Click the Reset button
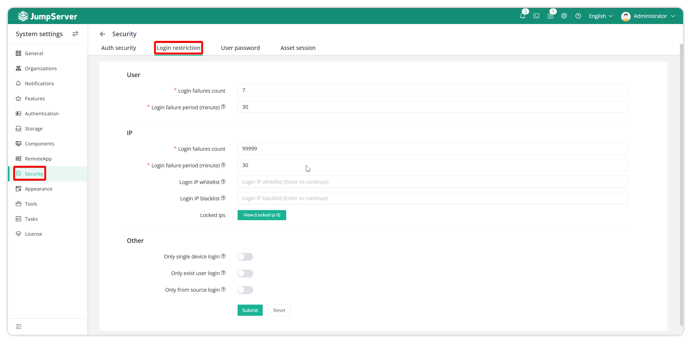 (x=279, y=310)
